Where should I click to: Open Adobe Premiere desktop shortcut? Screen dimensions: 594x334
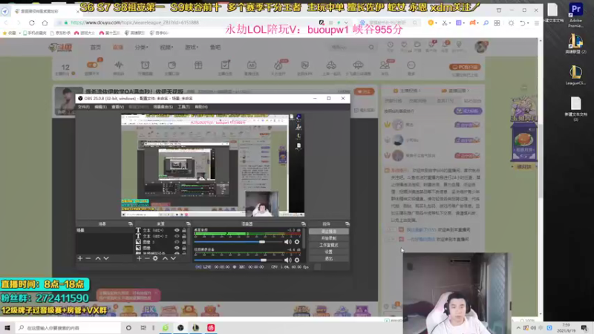[576, 15]
